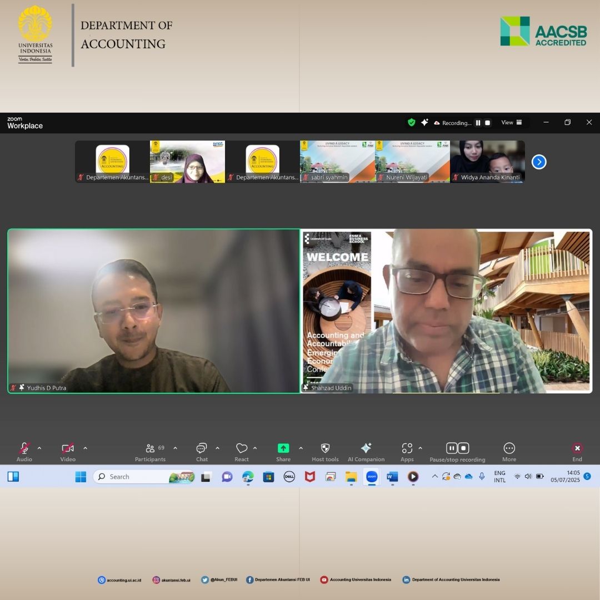Image resolution: width=600 pixels, height=600 pixels.
Task: Show next participants with blue arrow
Action: (x=539, y=162)
